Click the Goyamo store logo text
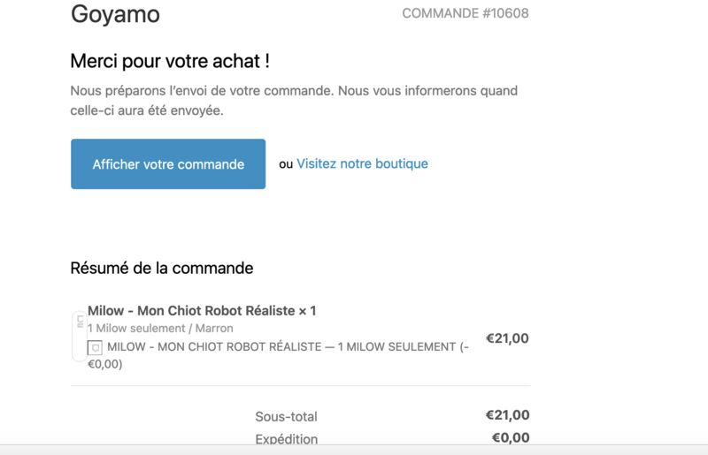 coord(115,14)
